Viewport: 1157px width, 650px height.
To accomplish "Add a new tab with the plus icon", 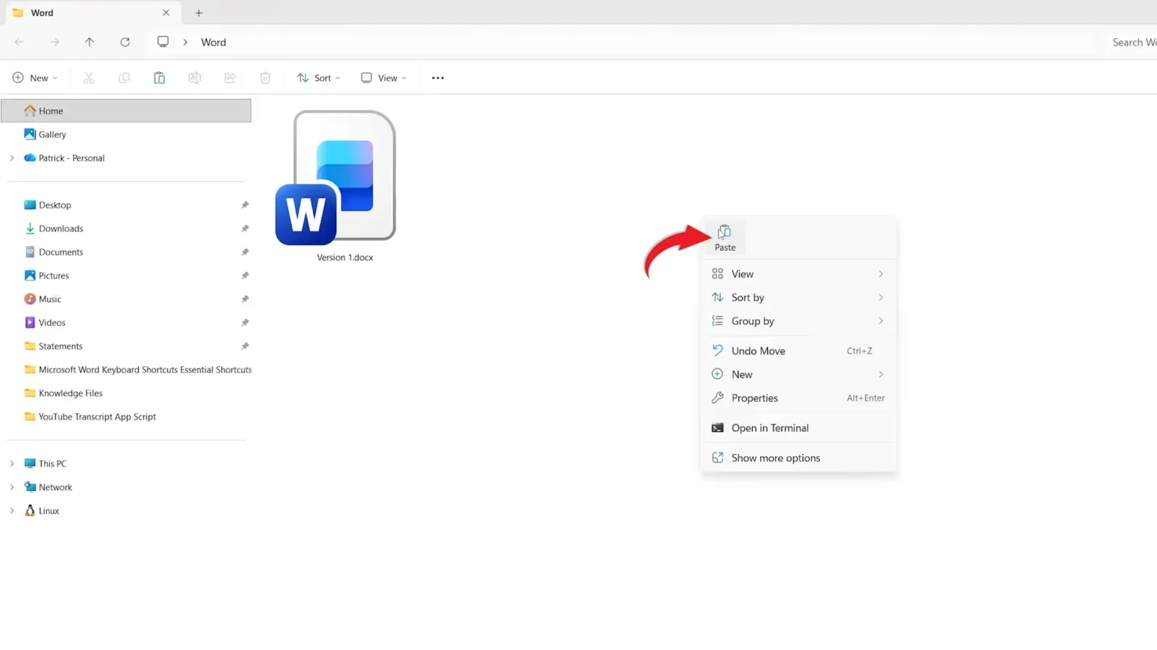I will (199, 13).
